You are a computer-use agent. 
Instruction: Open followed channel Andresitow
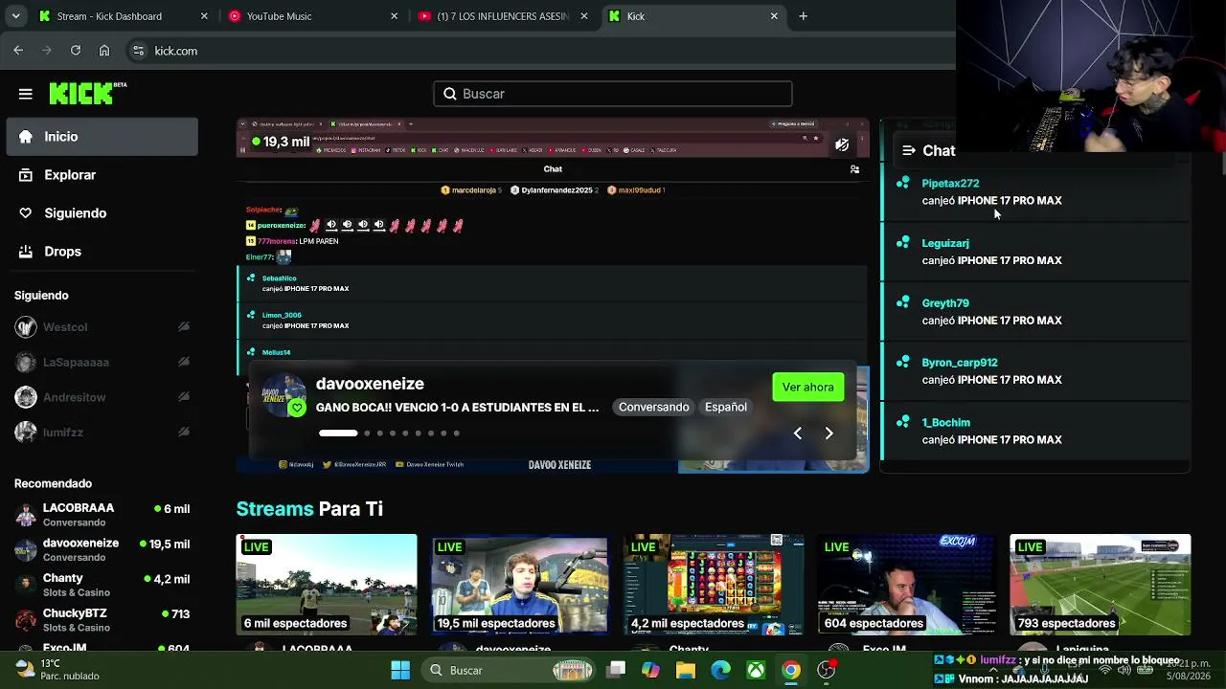(102, 397)
